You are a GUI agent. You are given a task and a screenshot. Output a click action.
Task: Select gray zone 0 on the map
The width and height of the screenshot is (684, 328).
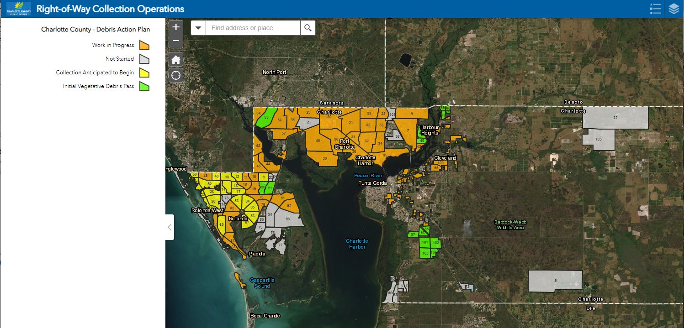[x=308, y=123]
